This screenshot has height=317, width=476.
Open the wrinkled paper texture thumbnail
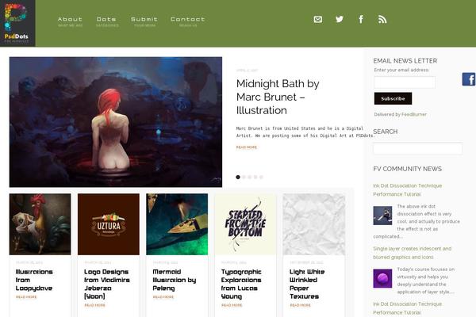click(314, 224)
